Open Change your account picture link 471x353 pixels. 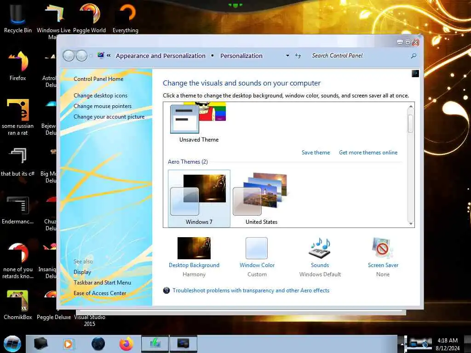click(x=109, y=117)
